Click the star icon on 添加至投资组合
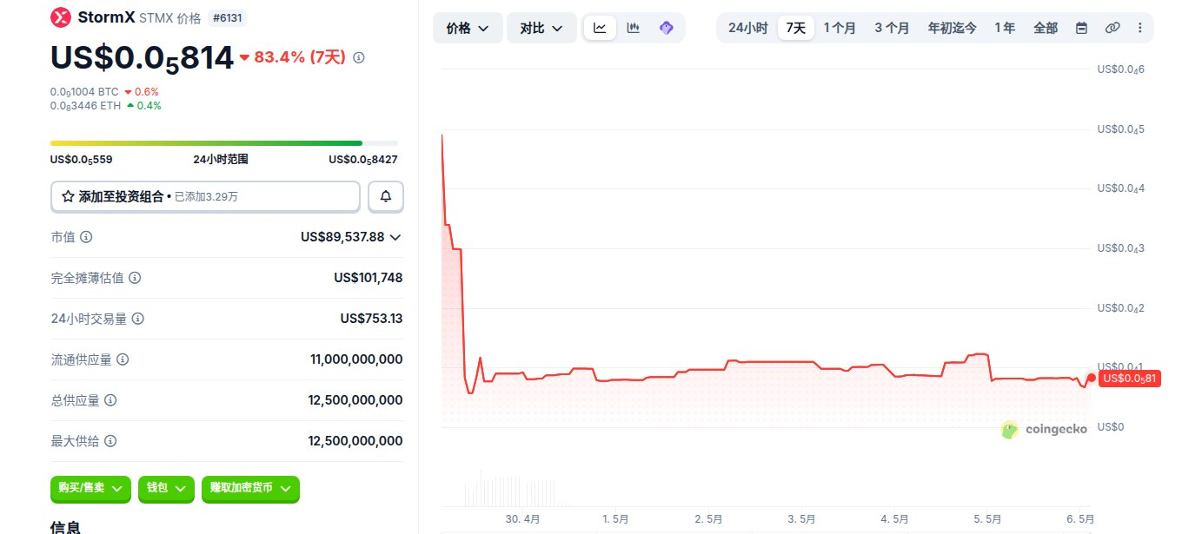Screen dimensions: 1182x534 pos(68,197)
